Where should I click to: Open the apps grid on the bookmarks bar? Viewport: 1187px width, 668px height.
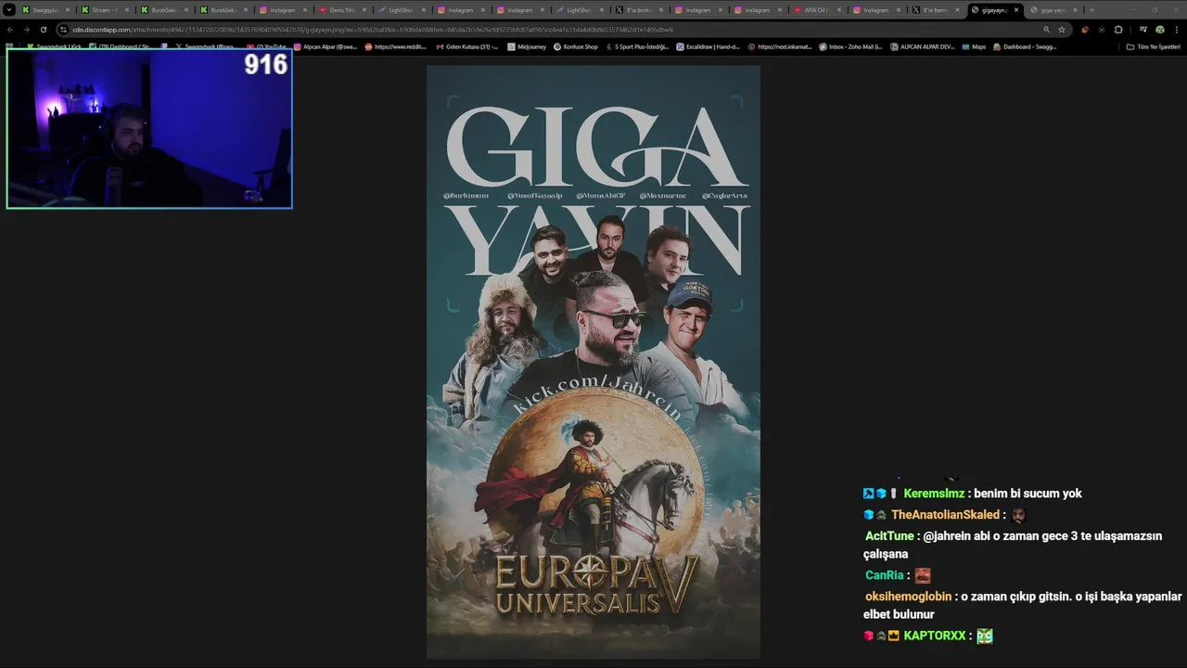[9, 46]
